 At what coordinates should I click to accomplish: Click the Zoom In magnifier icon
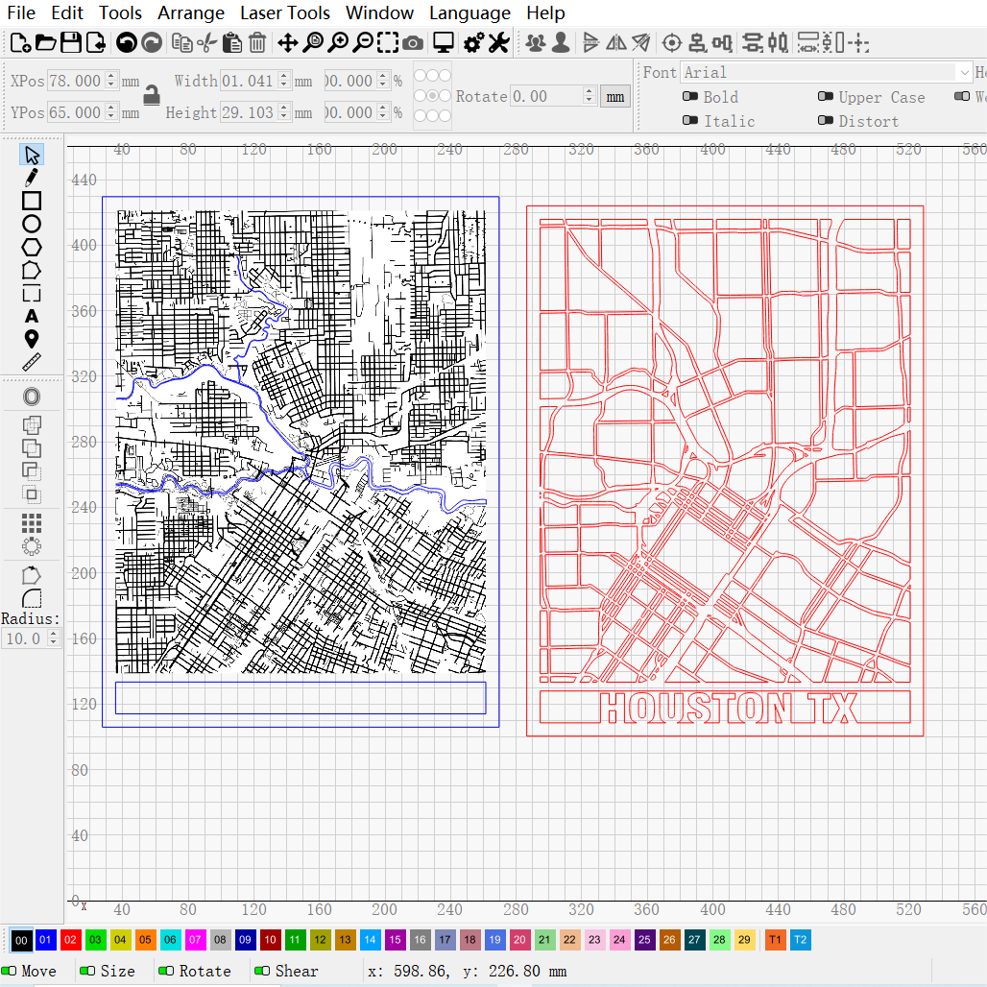coord(337,42)
